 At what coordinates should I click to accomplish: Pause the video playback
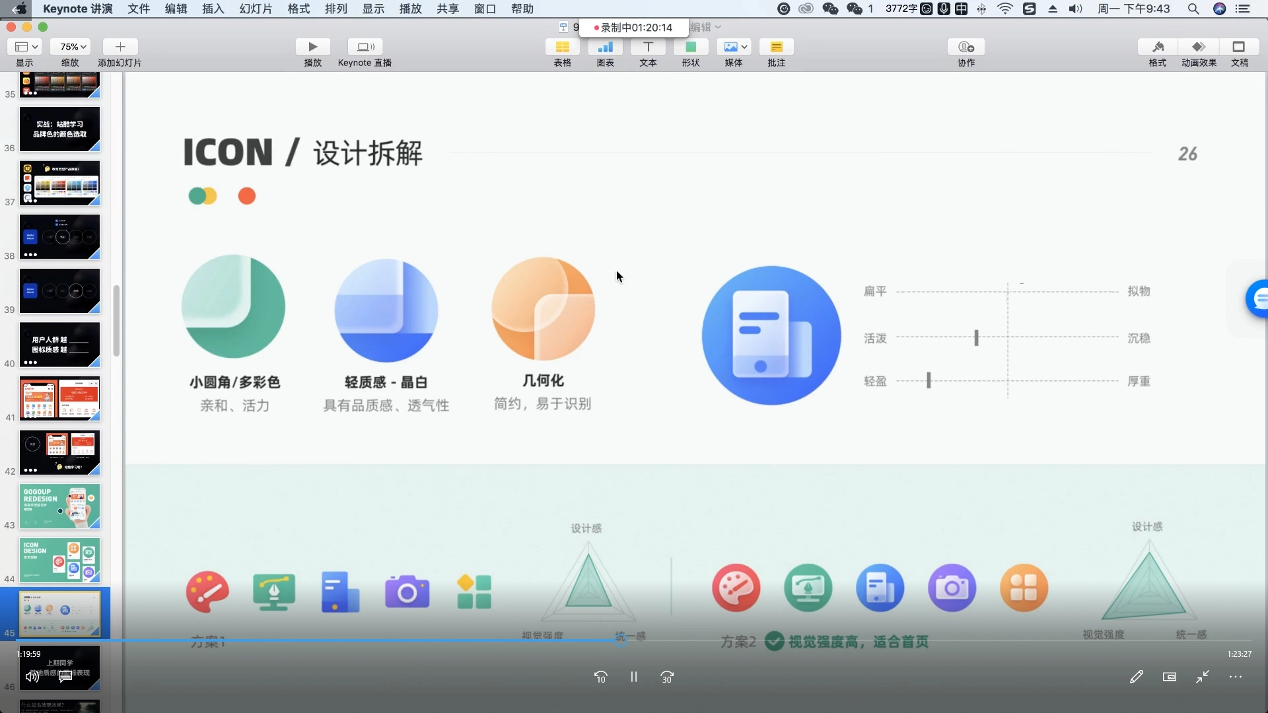pyautogui.click(x=633, y=677)
